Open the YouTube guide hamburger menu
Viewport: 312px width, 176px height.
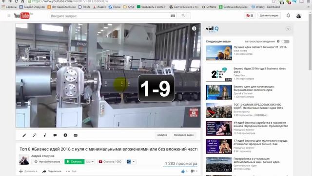click(x=9, y=16)
